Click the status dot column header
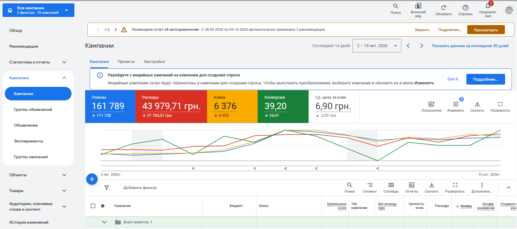The image size is (517, 229). [x=103, y=206]
